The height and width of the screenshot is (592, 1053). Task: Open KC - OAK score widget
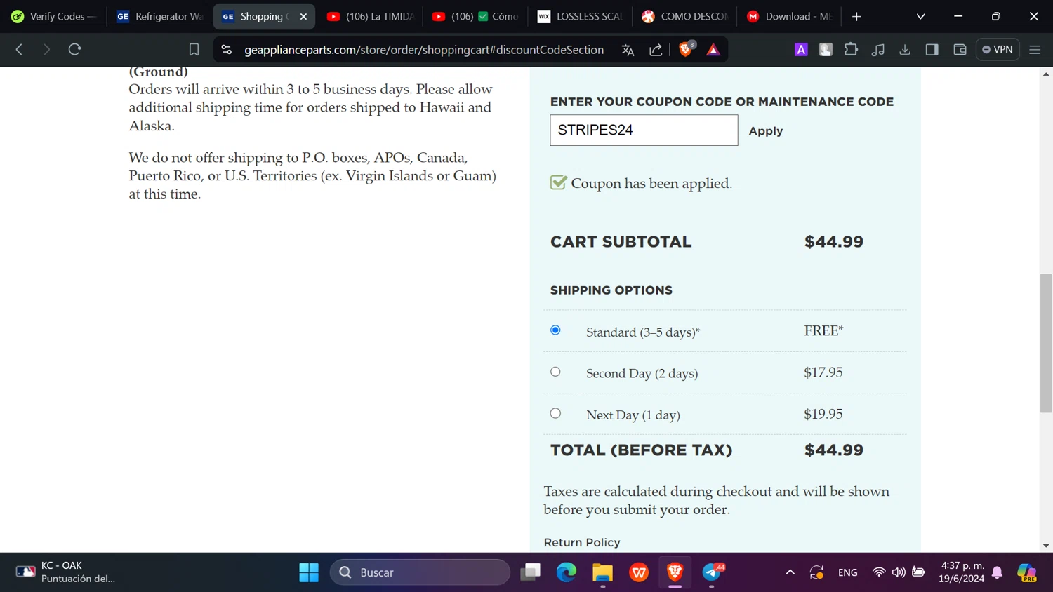[65, 572]
